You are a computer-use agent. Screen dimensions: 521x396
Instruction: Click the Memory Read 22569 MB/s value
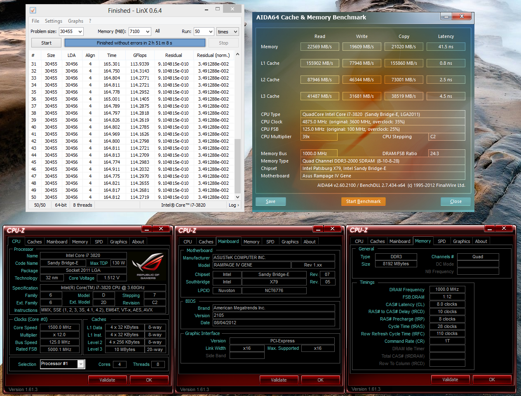(319, 47)
